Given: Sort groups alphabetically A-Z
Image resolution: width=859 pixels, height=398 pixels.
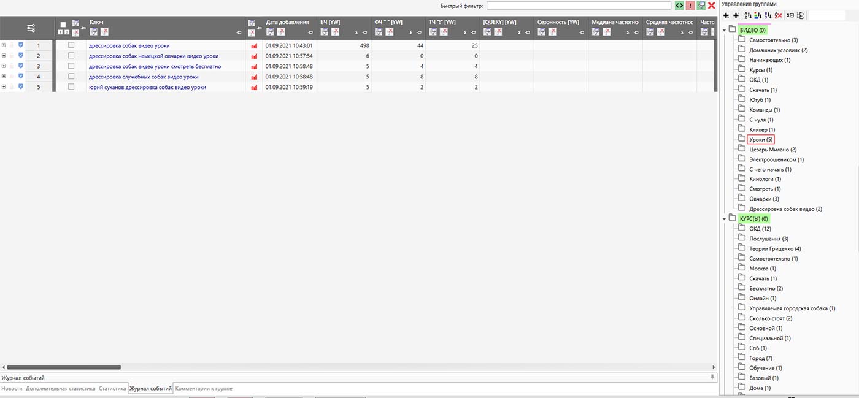Looking at the screenshot, I should pyautogui.click(x=747, y=15).
